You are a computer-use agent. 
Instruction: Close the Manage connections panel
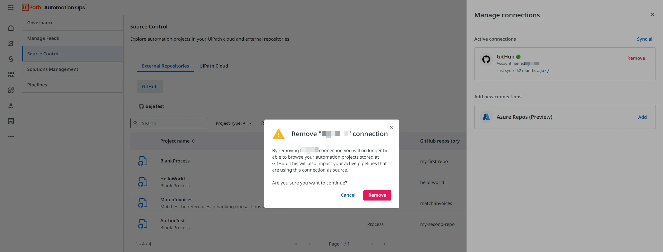click(x=652, y=15)
